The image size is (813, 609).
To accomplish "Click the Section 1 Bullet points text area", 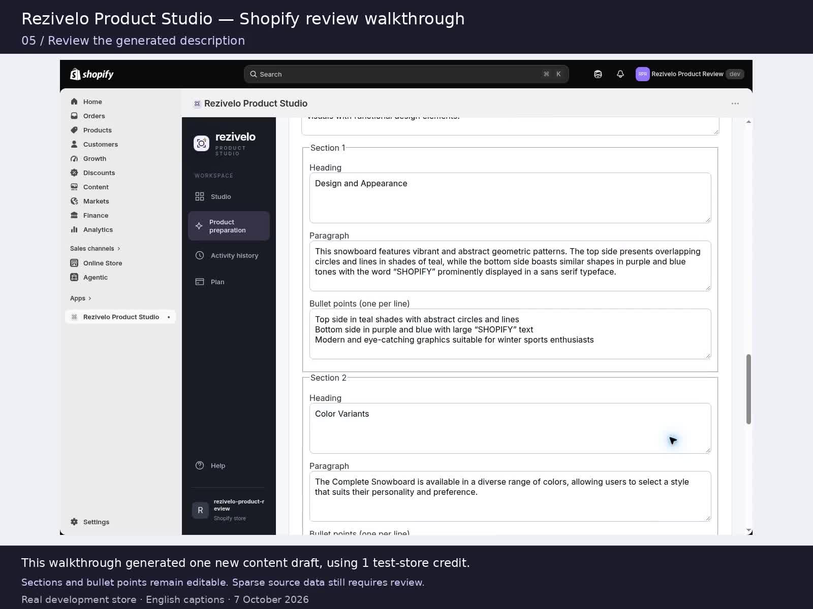I will click(510, 334).
